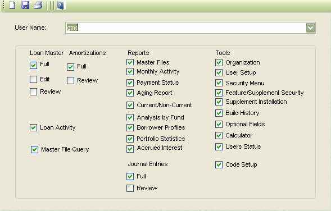Open the User Name dropdown arrow
Image resolution: width=331 pixels, height=211 pixels.
pos(311,28)
